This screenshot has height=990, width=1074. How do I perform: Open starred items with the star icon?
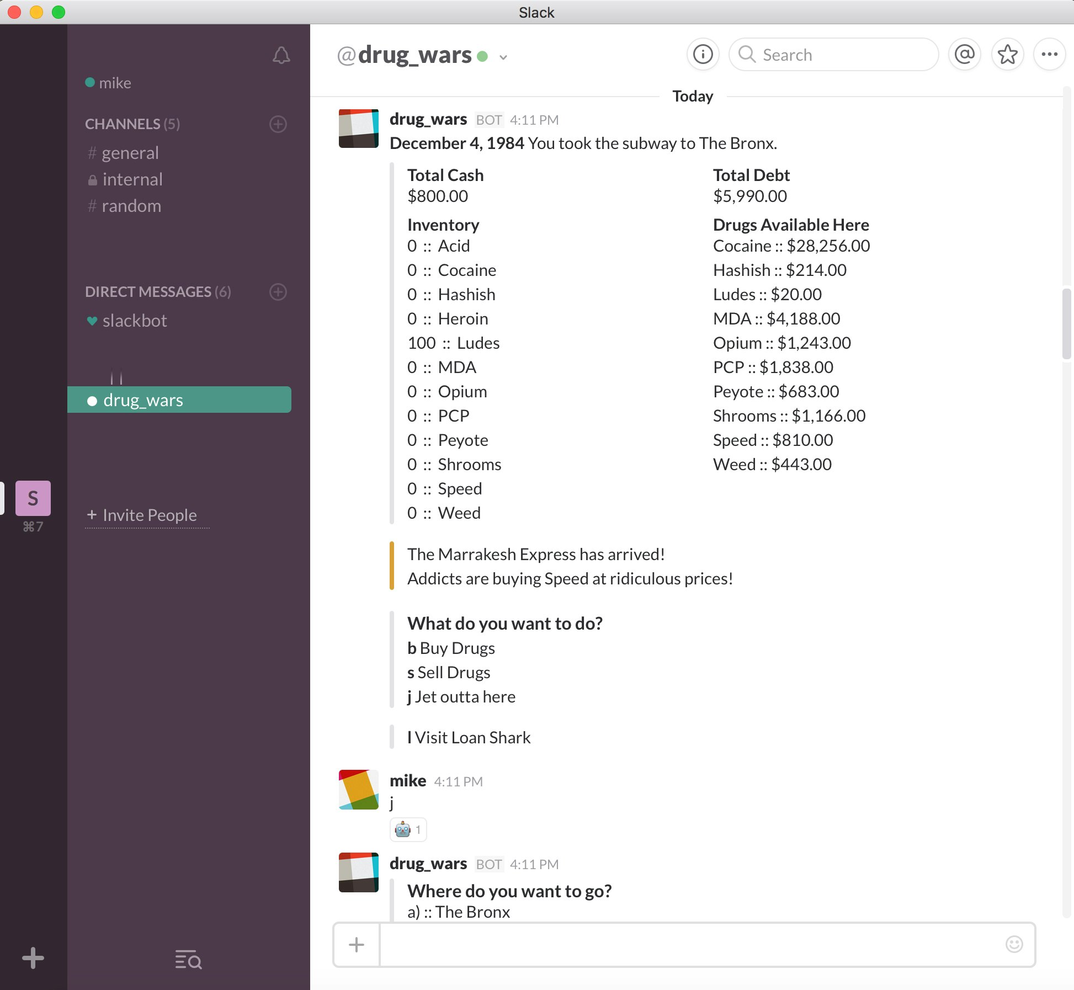1007,54
